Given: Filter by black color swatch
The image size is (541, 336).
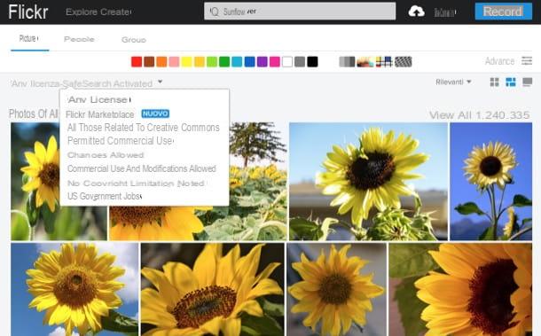Looking at the screenshot, I should pyautogui.click(x=312, y=62).
